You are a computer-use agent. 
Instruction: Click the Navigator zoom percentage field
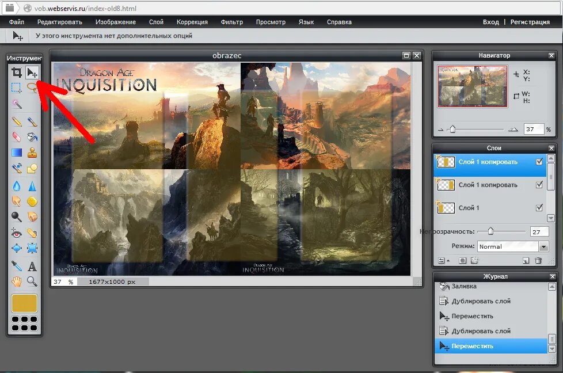[x=534, y=130]
